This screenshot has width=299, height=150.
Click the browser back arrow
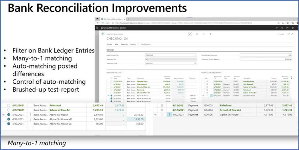point(98,23)
